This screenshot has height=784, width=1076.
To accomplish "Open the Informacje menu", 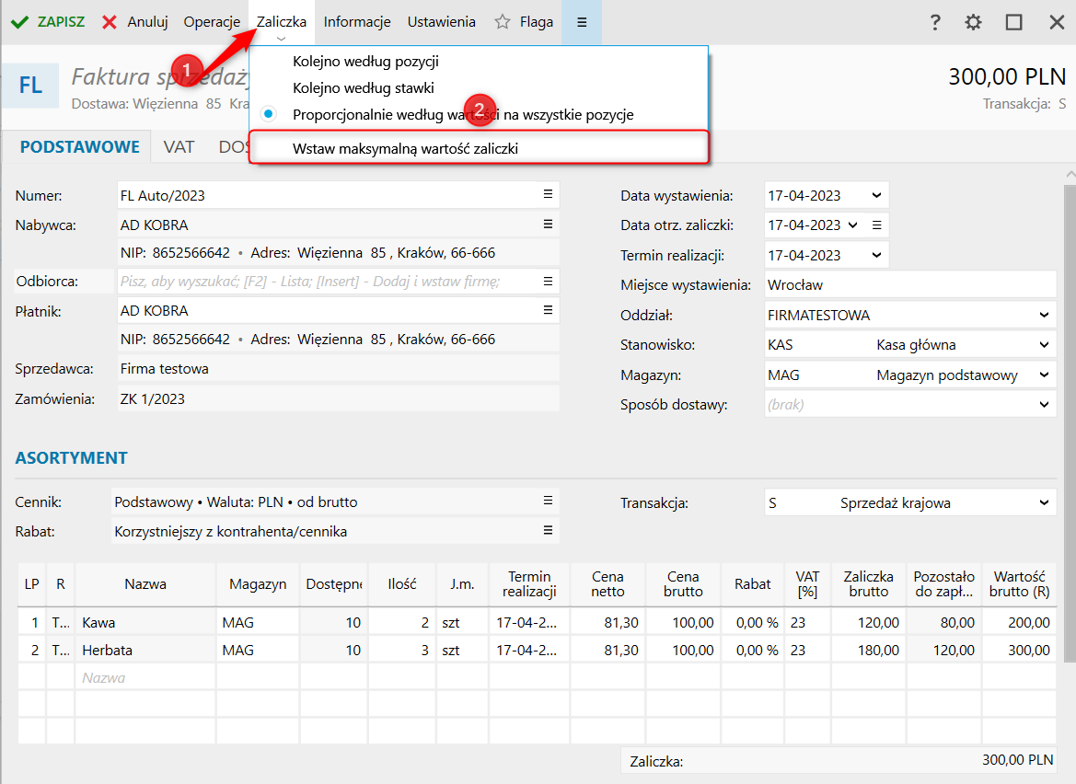I will tap(357, 22).
